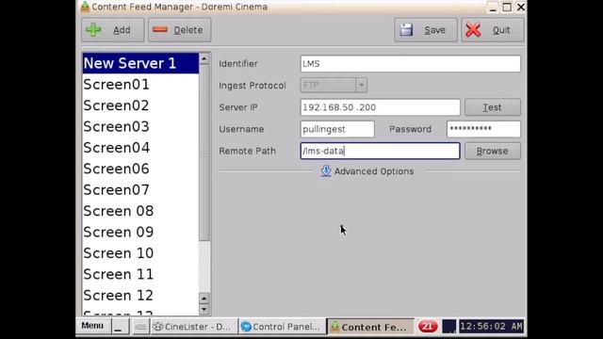Select Screen 10 in the list
Viewport: 603px width, 339px height.
coord(140,253)
